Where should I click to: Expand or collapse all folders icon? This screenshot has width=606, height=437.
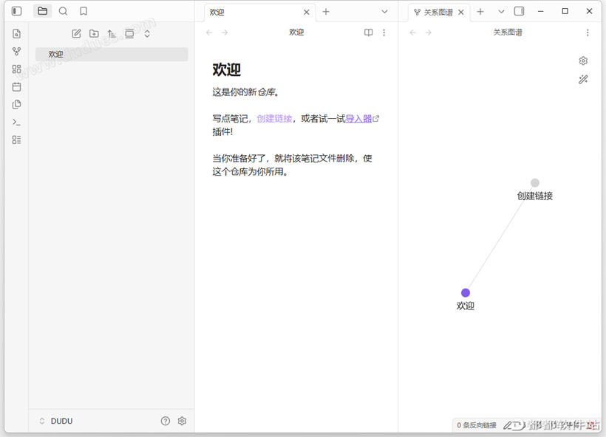coord(147,33)
